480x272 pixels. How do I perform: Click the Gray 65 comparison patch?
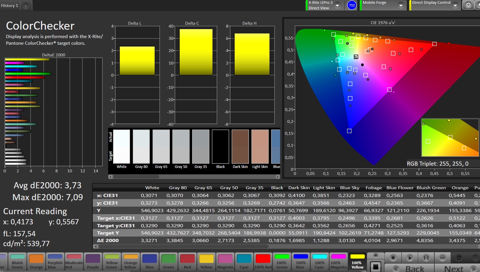point(161,146)
